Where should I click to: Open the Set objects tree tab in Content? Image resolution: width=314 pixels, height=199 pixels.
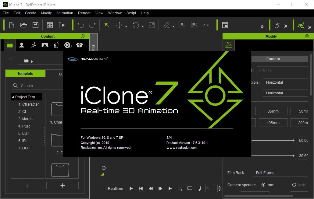[x=56, y=45]
